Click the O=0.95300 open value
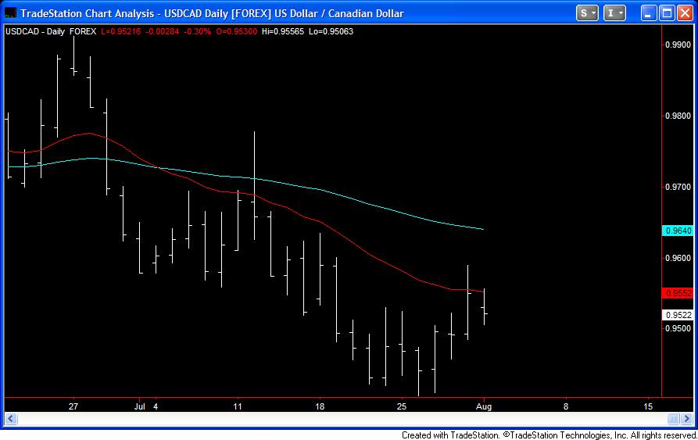Image resolution: width=698 pixels, height=440 pixels. tap(236, 31)
